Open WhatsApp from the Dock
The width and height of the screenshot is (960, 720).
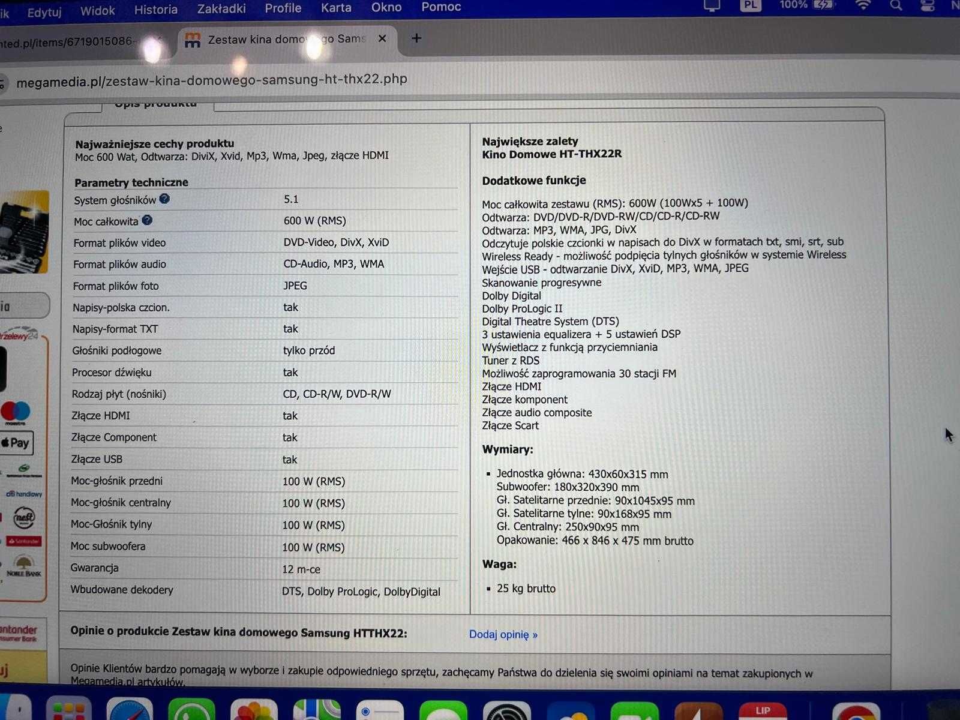point(191,709)
